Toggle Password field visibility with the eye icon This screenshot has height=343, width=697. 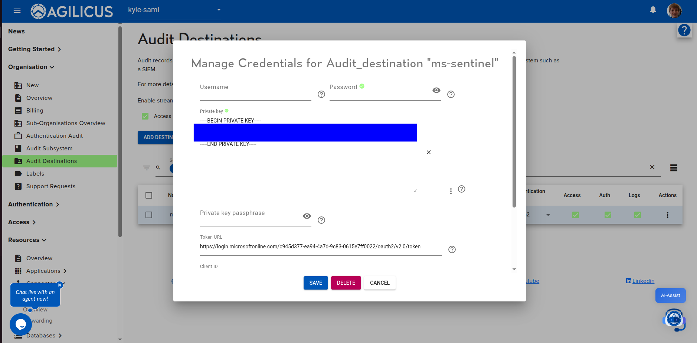click(x=436, y=90)
